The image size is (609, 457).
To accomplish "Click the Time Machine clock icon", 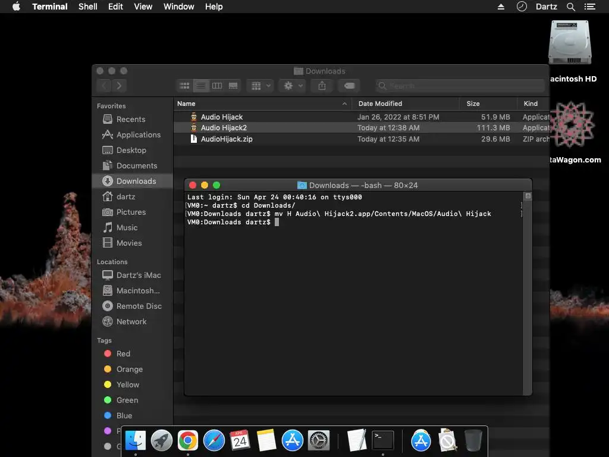I will (522, 7).
